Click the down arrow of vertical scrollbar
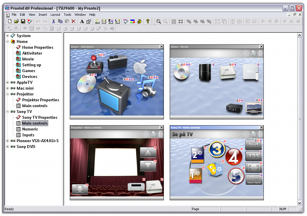This screenshot has width=307, height=216. click(x=299, y=203)
